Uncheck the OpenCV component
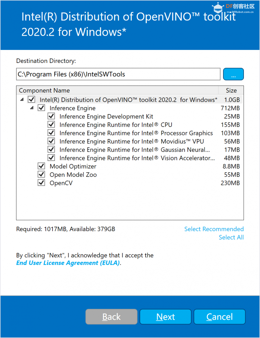Screen dimensions: 260x338 pyautogui.click(x=41, y=183)
